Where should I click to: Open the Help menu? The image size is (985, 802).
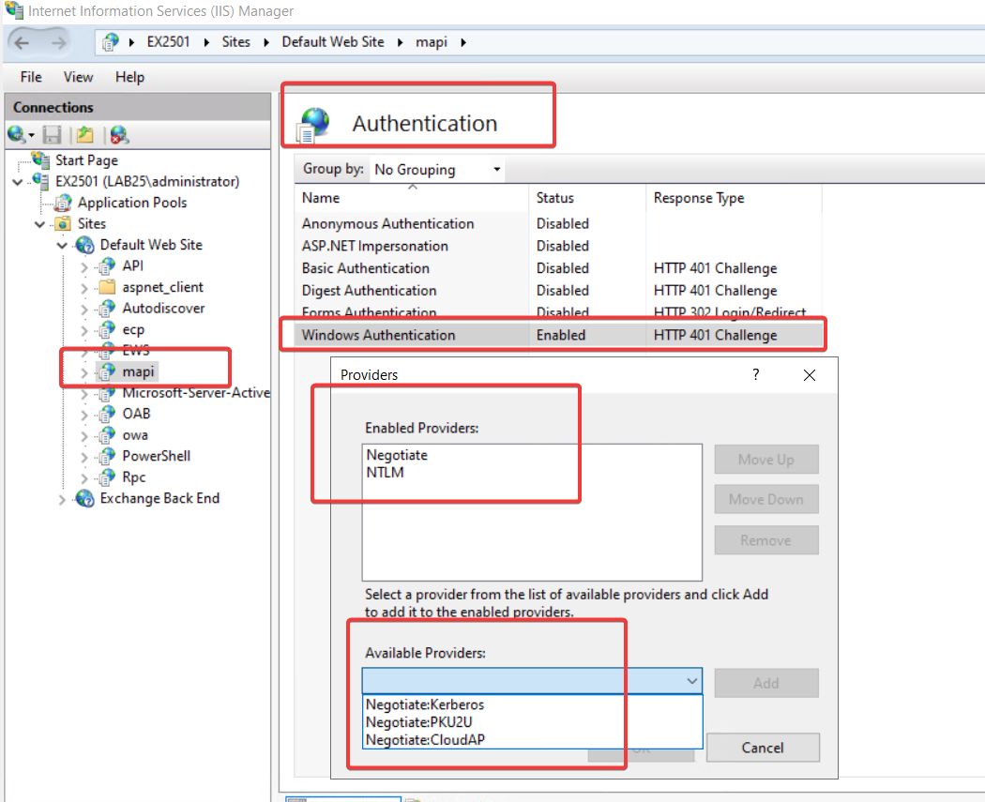tap(129, 77)
